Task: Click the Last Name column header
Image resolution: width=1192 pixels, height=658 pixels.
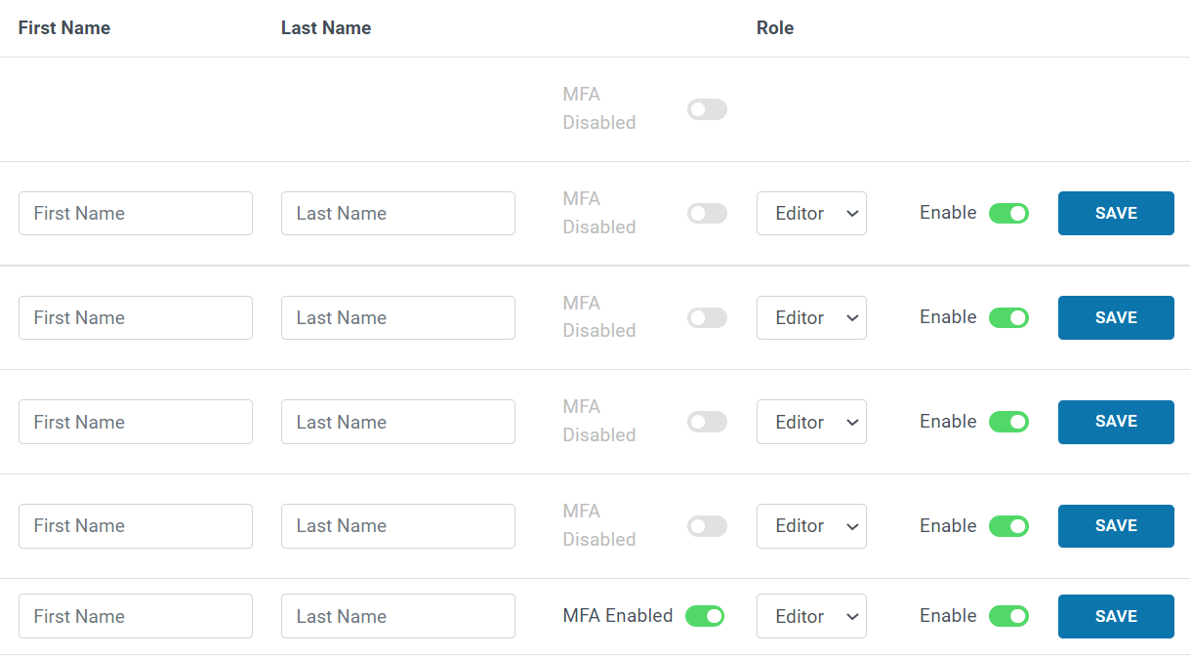Action: [326, 28]
